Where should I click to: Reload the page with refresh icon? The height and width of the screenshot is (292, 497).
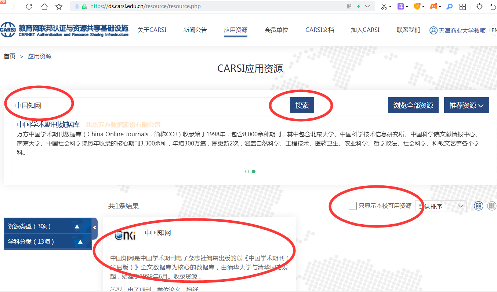(x=29, y=6)
